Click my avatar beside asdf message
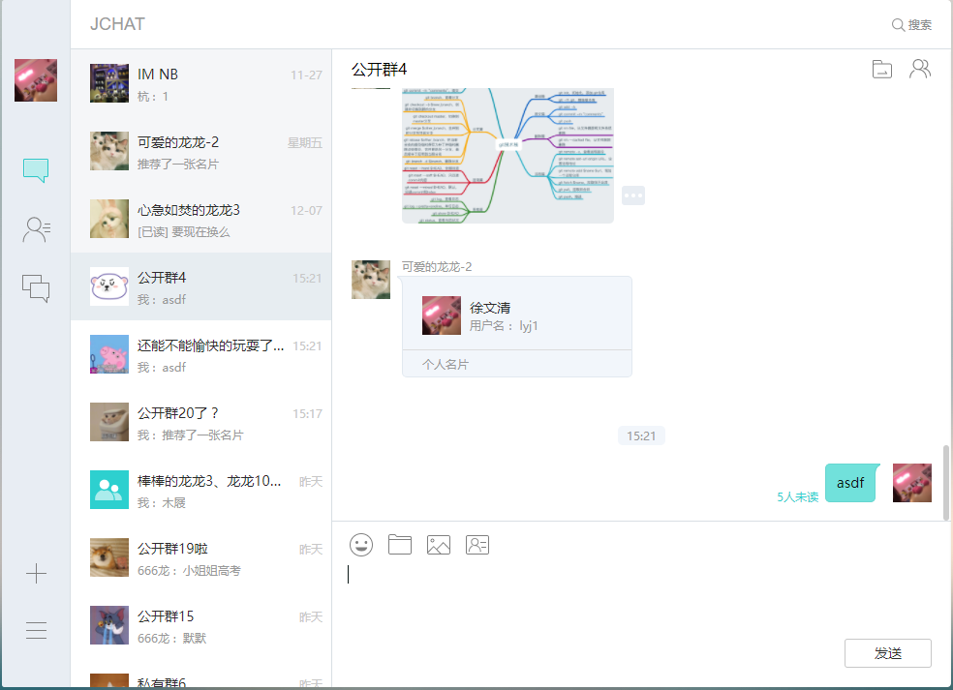 point(911,483)
